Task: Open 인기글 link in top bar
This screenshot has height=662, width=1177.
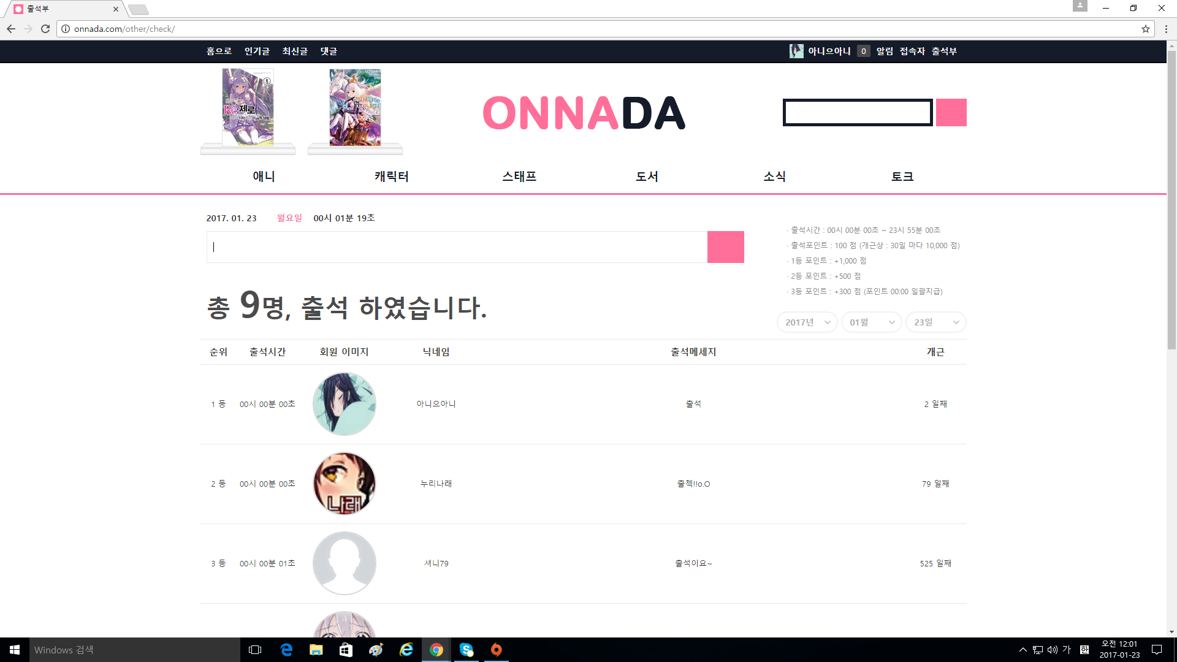Action: [x=257, y=51]
